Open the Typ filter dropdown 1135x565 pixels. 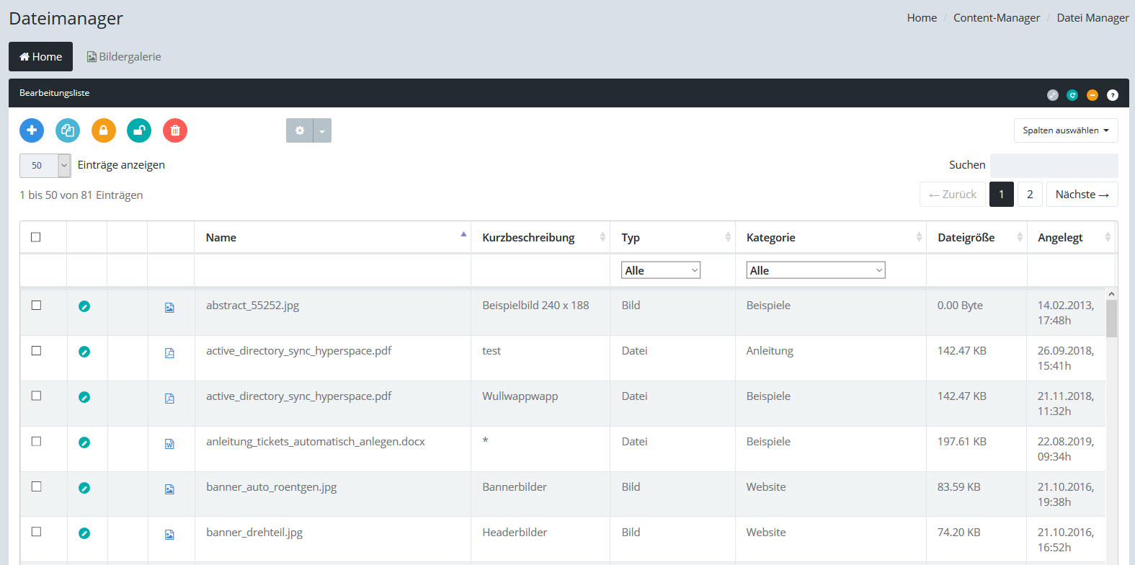click(660, 270)
